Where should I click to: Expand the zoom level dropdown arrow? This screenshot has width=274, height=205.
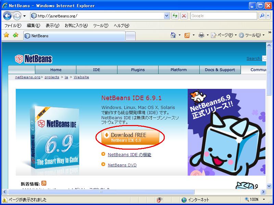click(264, 200)
